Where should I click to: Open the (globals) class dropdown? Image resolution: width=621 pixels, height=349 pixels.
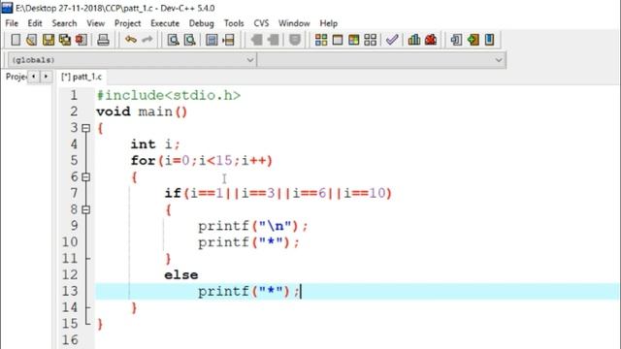click(132, 60)
